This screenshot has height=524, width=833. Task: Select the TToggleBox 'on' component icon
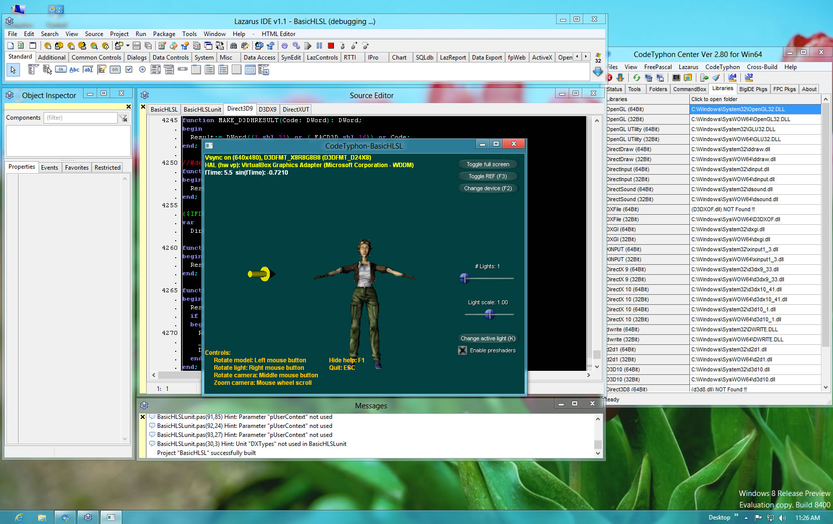click(x=115, y=70)
